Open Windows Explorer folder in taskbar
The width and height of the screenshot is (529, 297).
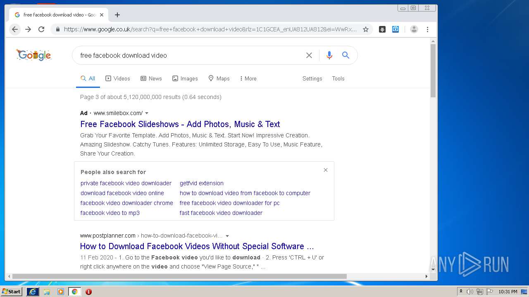tap(47, 292)
